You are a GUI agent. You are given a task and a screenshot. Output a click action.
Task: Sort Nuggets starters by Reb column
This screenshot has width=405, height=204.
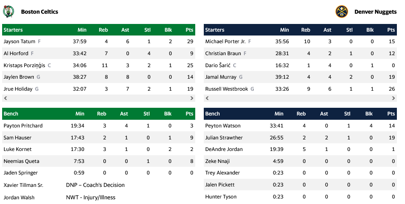(x=305, y=30)
